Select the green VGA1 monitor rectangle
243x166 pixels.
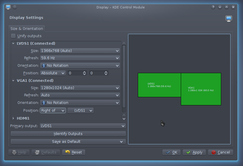point(201,89)
